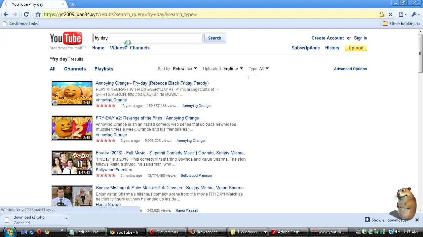Open Fryday (2018) Full Movie thumbnail

pyautogui.click(x=72, y=163)
